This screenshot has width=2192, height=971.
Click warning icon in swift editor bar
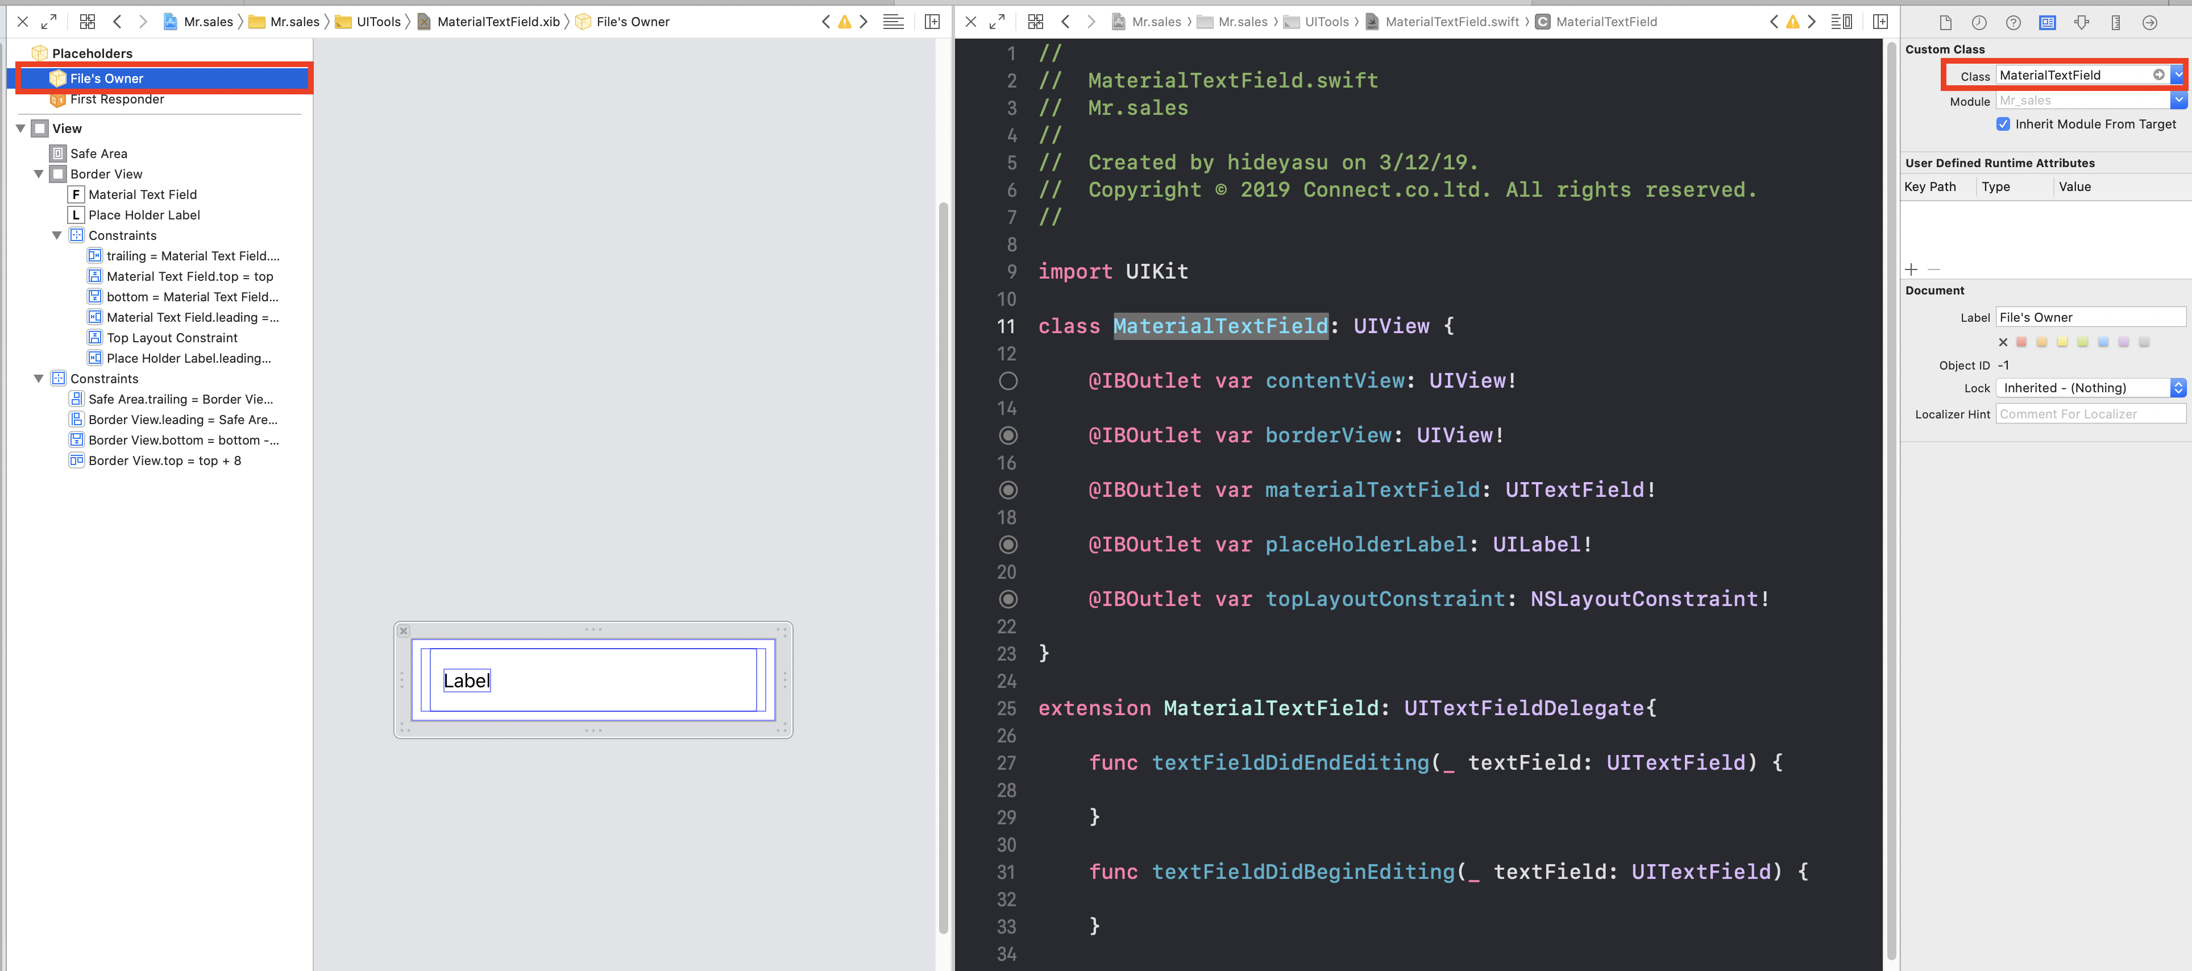pyautogui.click(x=1792, y=22)
